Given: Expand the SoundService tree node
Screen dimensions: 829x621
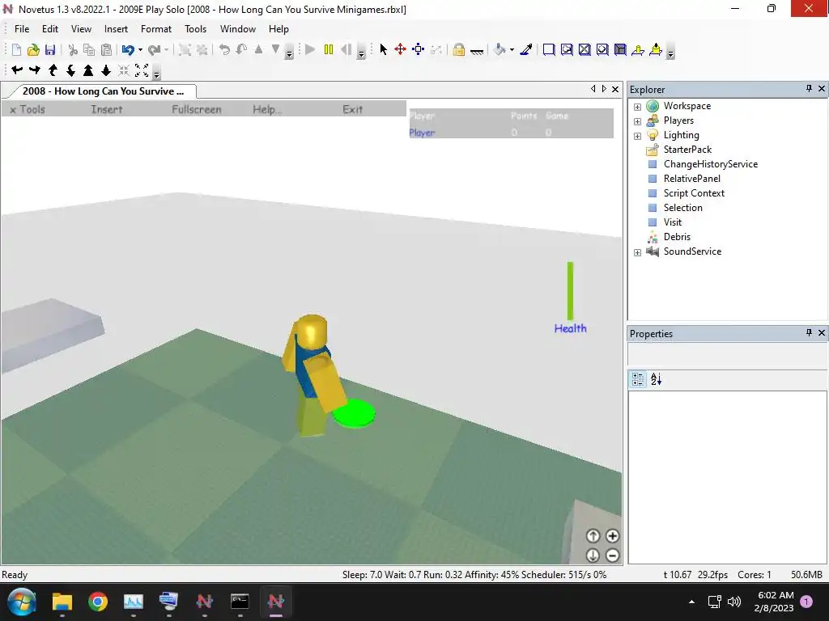Looking at the screenshot, I should click(x=638, y=252).
